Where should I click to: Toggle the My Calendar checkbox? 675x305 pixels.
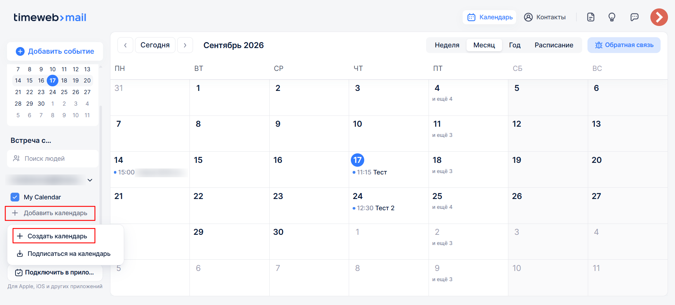[x=15, y=197]
